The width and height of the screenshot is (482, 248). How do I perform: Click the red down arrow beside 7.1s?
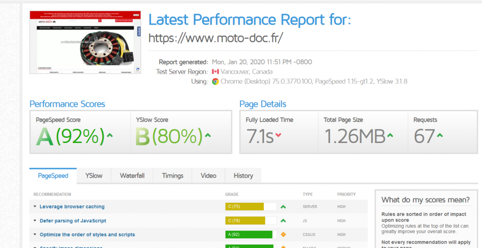tap(278, 135)
